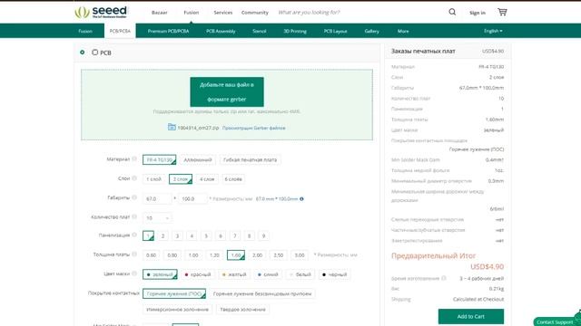Click the zip file icon beside 1004314_om27.zip
This screenshot has width=581, height=326.
pos(172,127)
